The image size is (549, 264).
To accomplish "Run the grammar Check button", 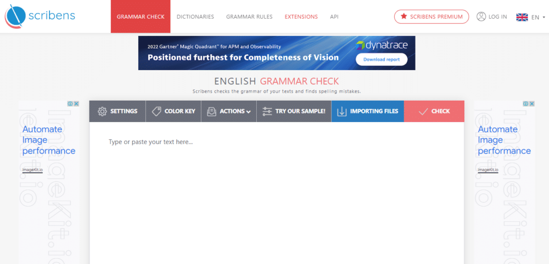I will pos(434,111).
